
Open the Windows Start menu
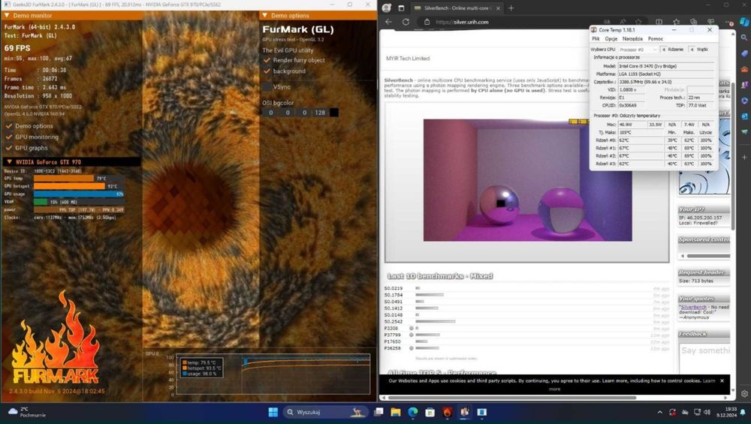[273, 412]
